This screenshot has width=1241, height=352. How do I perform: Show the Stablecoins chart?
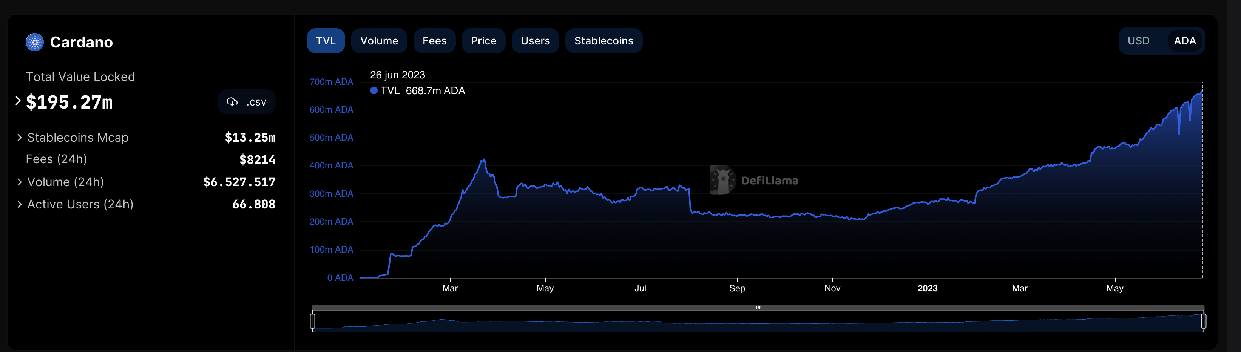pyautogui.click(x=603, y=41)
